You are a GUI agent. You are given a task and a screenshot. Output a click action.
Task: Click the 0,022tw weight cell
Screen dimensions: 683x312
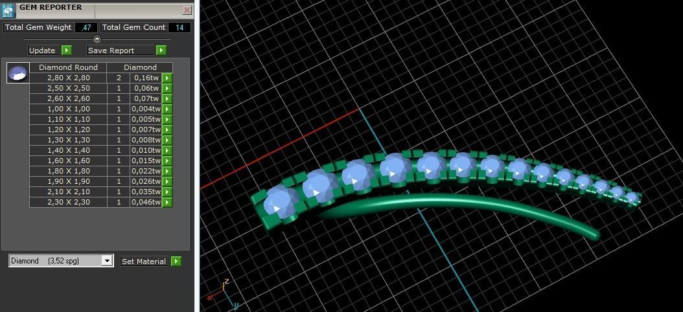coord(146,171)
